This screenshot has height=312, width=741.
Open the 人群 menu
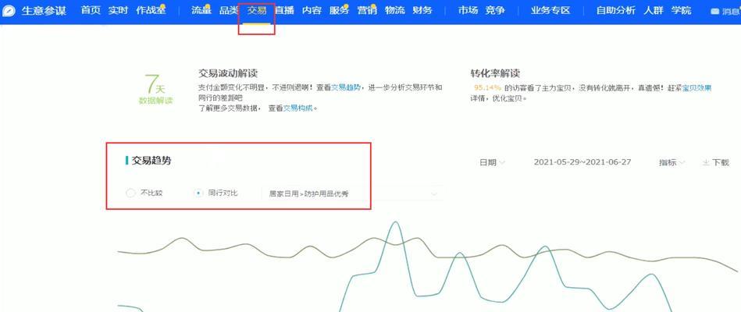(654, 10)
